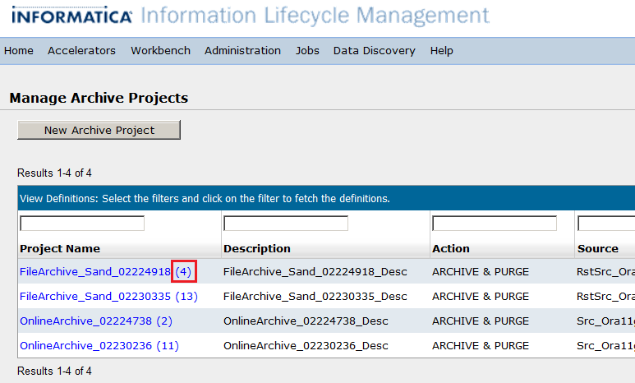
Task: Click the New Archive Project button
Action: tap(99, 130)
